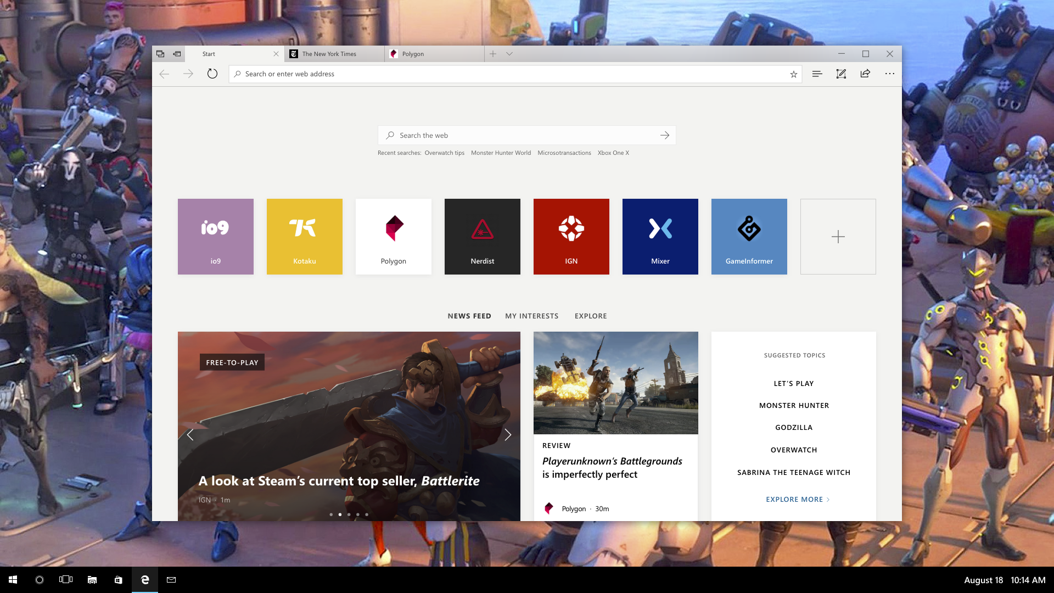This screenshot has height=593, width=1054.
Task: Select the Monster Hunter suggested topic
Action: [794, 406]
